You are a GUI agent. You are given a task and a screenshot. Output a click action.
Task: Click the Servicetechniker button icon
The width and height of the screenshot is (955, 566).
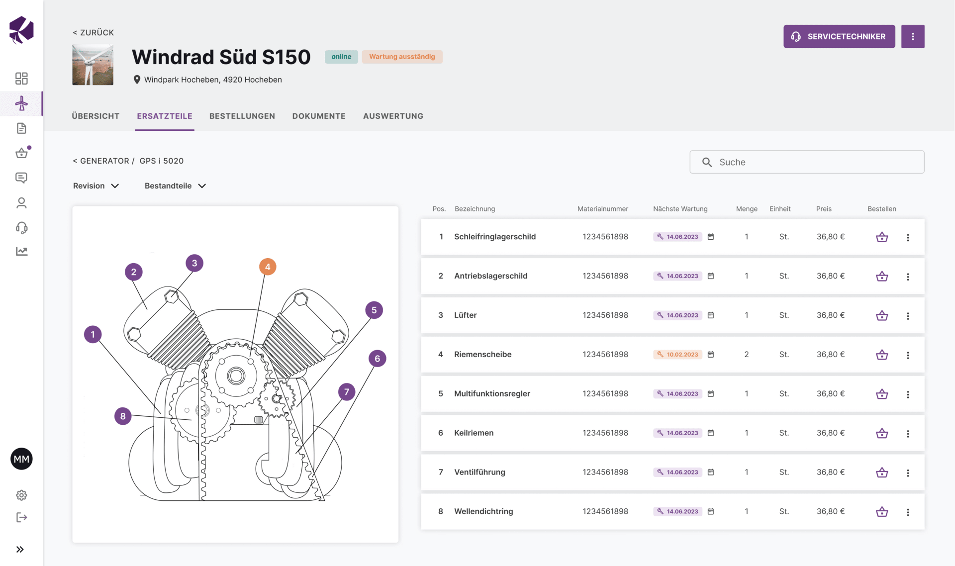coord(797,36)
